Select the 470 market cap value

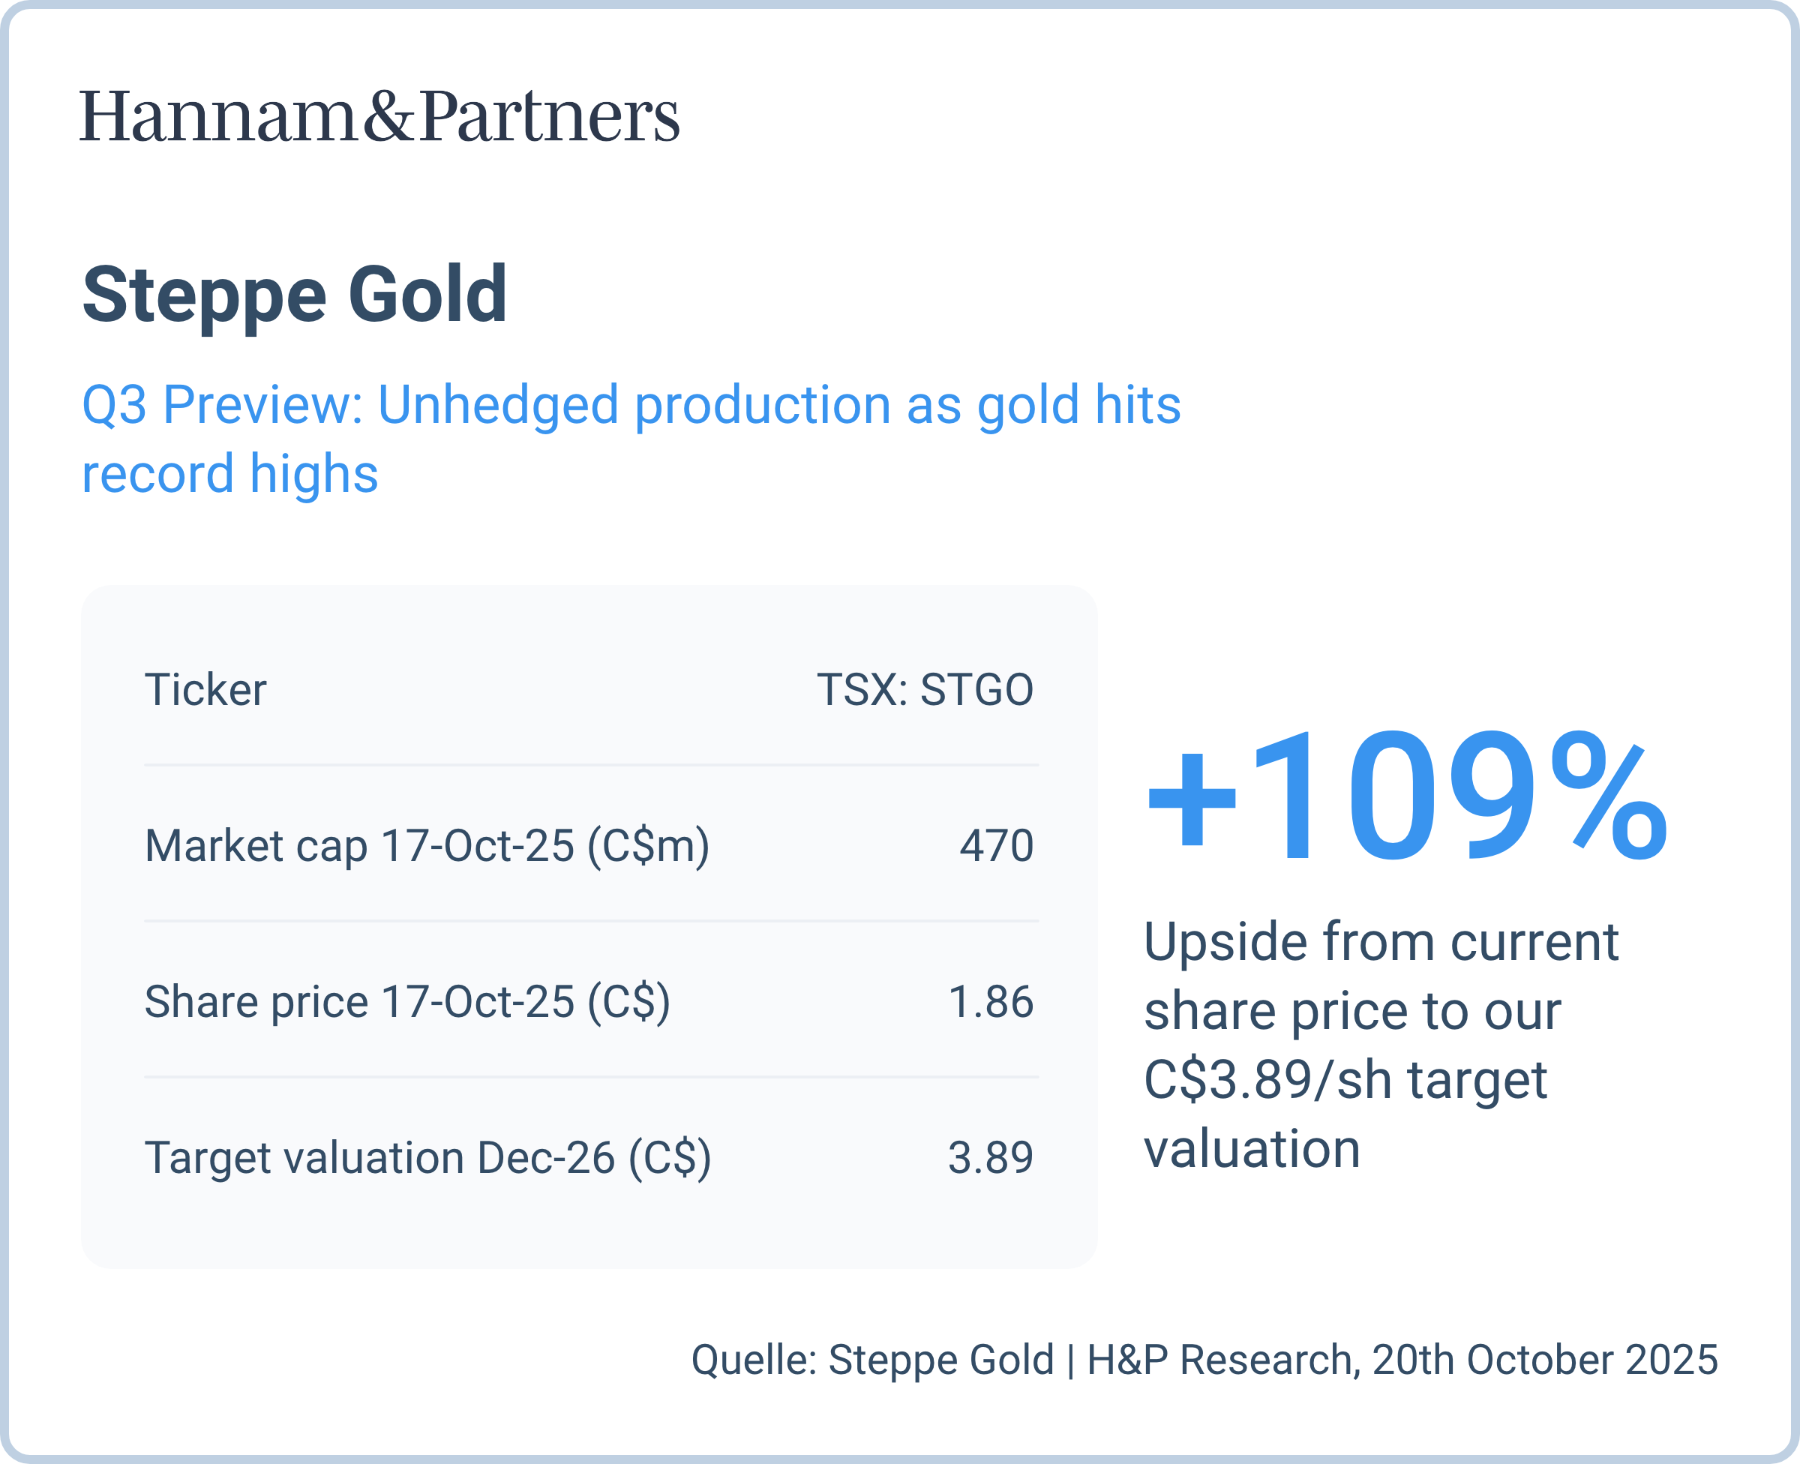tap(996, 845)
